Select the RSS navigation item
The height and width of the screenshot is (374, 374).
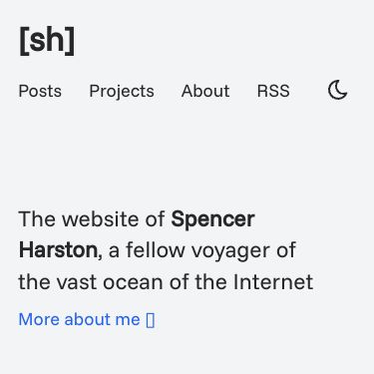273,91
